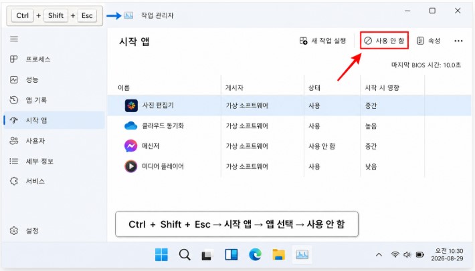Open the volume speaker tray icon
Screen dimensions: 475x271
tap(407, 255)
